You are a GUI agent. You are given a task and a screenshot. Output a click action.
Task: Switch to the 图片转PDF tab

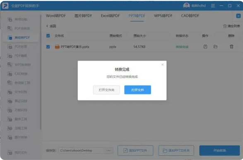tap(83, 16)
